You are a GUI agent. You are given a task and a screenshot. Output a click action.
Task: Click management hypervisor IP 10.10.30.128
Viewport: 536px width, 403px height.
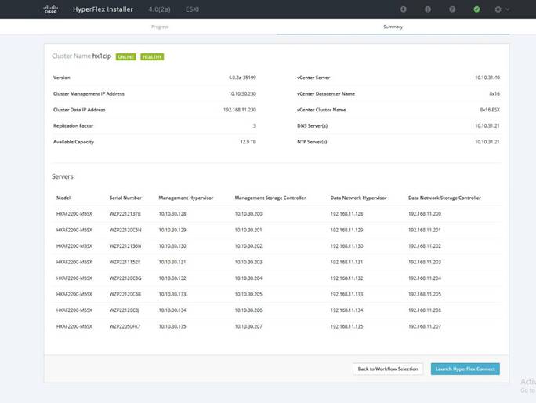tap(172, 214)
